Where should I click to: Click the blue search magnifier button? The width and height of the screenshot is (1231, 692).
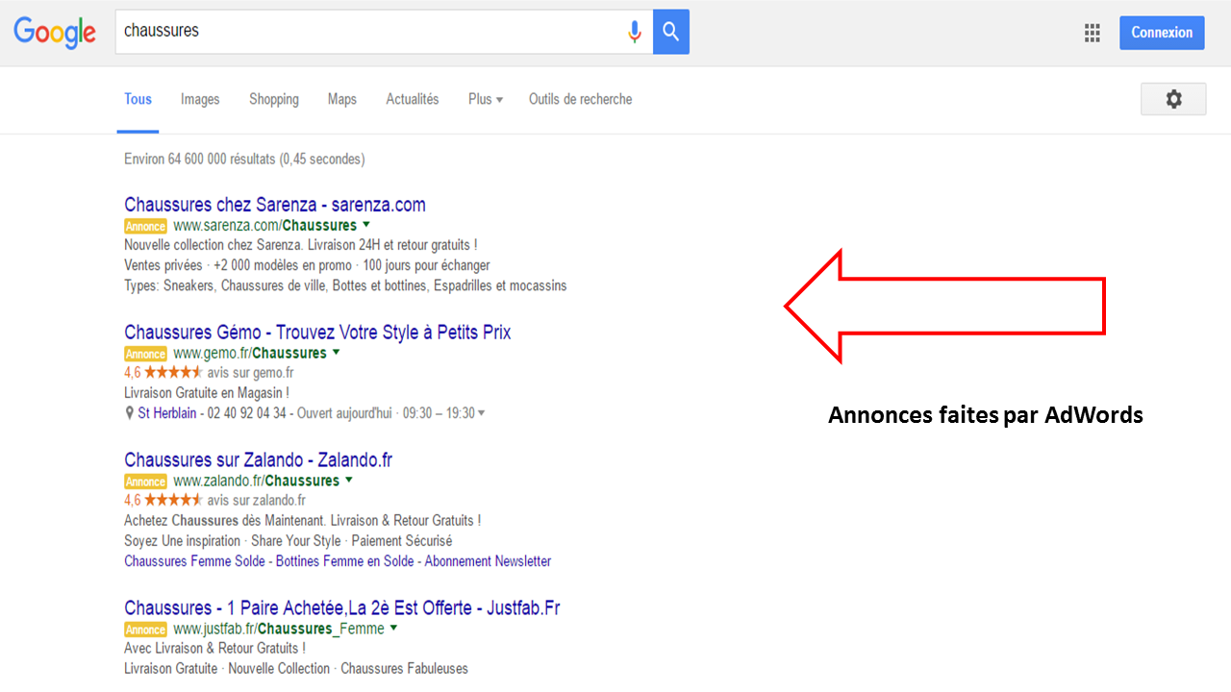pos(671,32)
